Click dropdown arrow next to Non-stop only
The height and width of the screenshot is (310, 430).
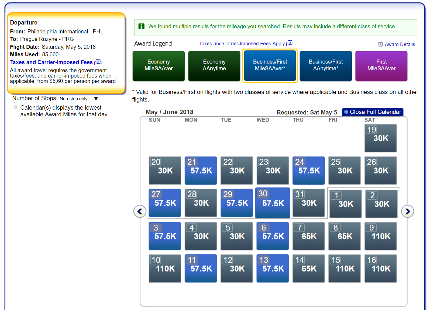point(96,99)
